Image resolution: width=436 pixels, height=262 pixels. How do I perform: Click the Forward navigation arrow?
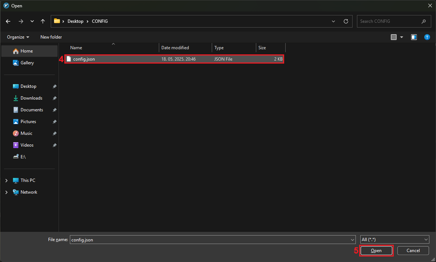coord(21,21)
